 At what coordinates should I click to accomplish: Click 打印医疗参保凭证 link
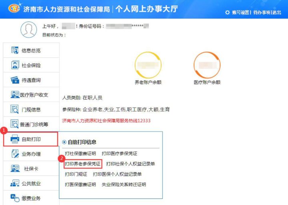point(119,153)
